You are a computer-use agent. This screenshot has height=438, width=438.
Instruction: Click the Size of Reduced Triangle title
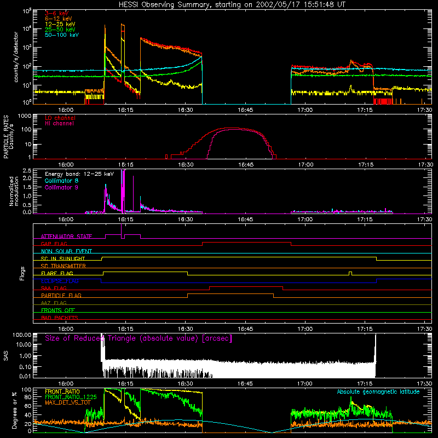[139, 338]
